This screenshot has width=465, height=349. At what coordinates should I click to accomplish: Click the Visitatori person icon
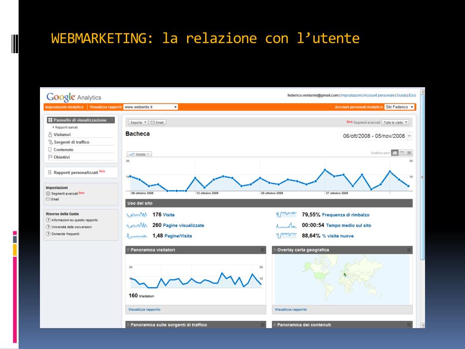tap(50, 135)
